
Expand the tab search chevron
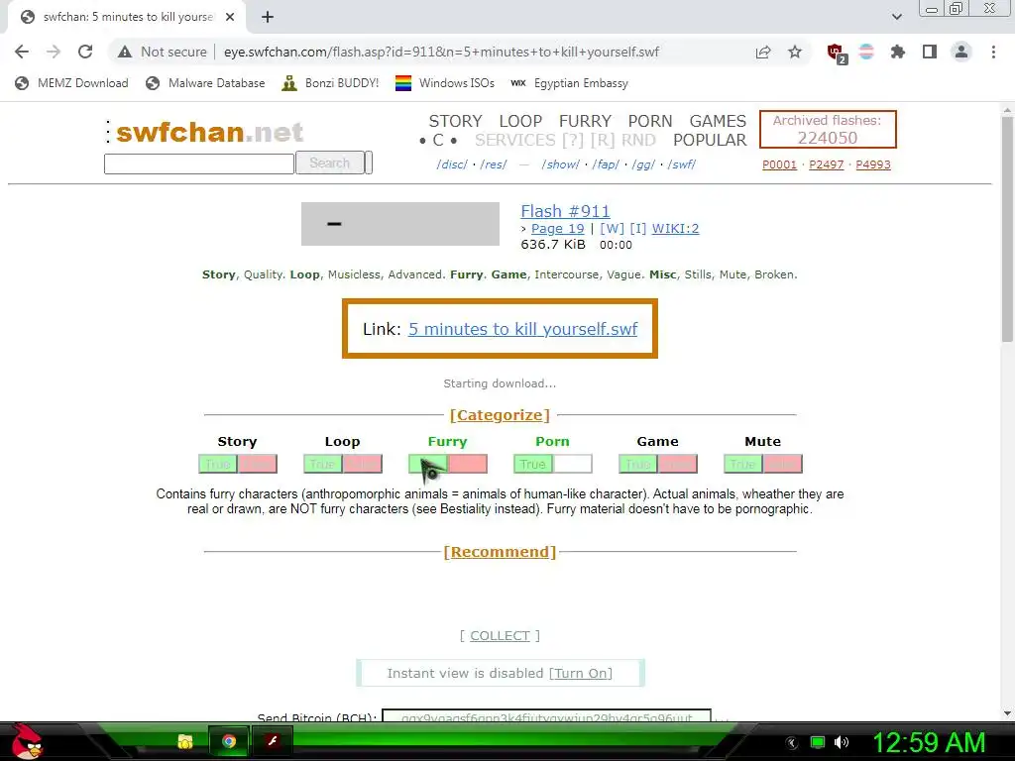click(x=896, y=17)
